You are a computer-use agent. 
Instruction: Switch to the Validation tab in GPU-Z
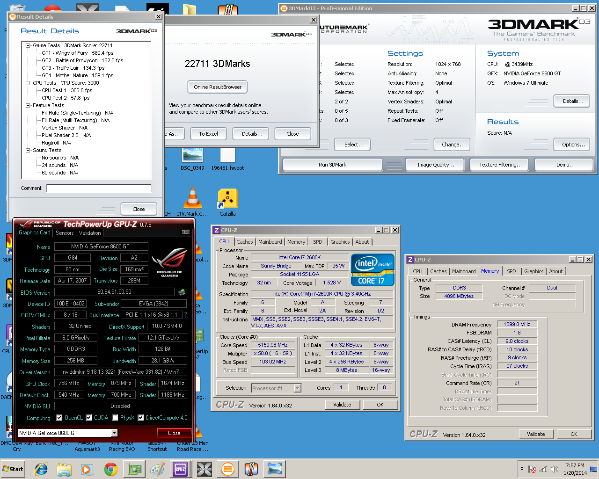(90, 232)
